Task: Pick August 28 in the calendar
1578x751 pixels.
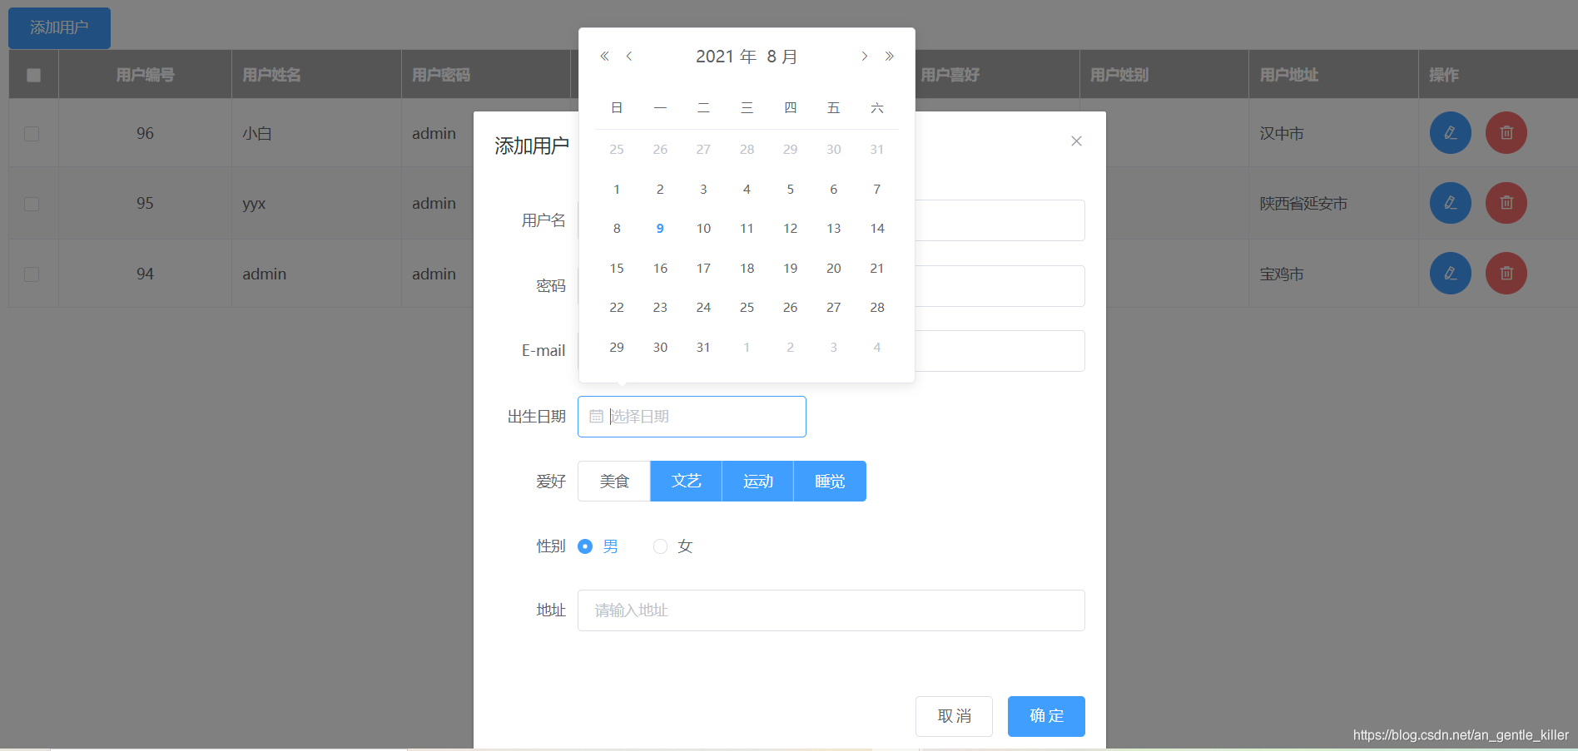Action: (x=876, y=308)
